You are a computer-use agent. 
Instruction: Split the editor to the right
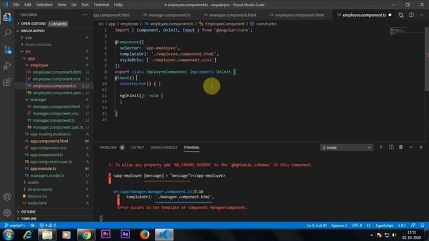click(411, 15)
